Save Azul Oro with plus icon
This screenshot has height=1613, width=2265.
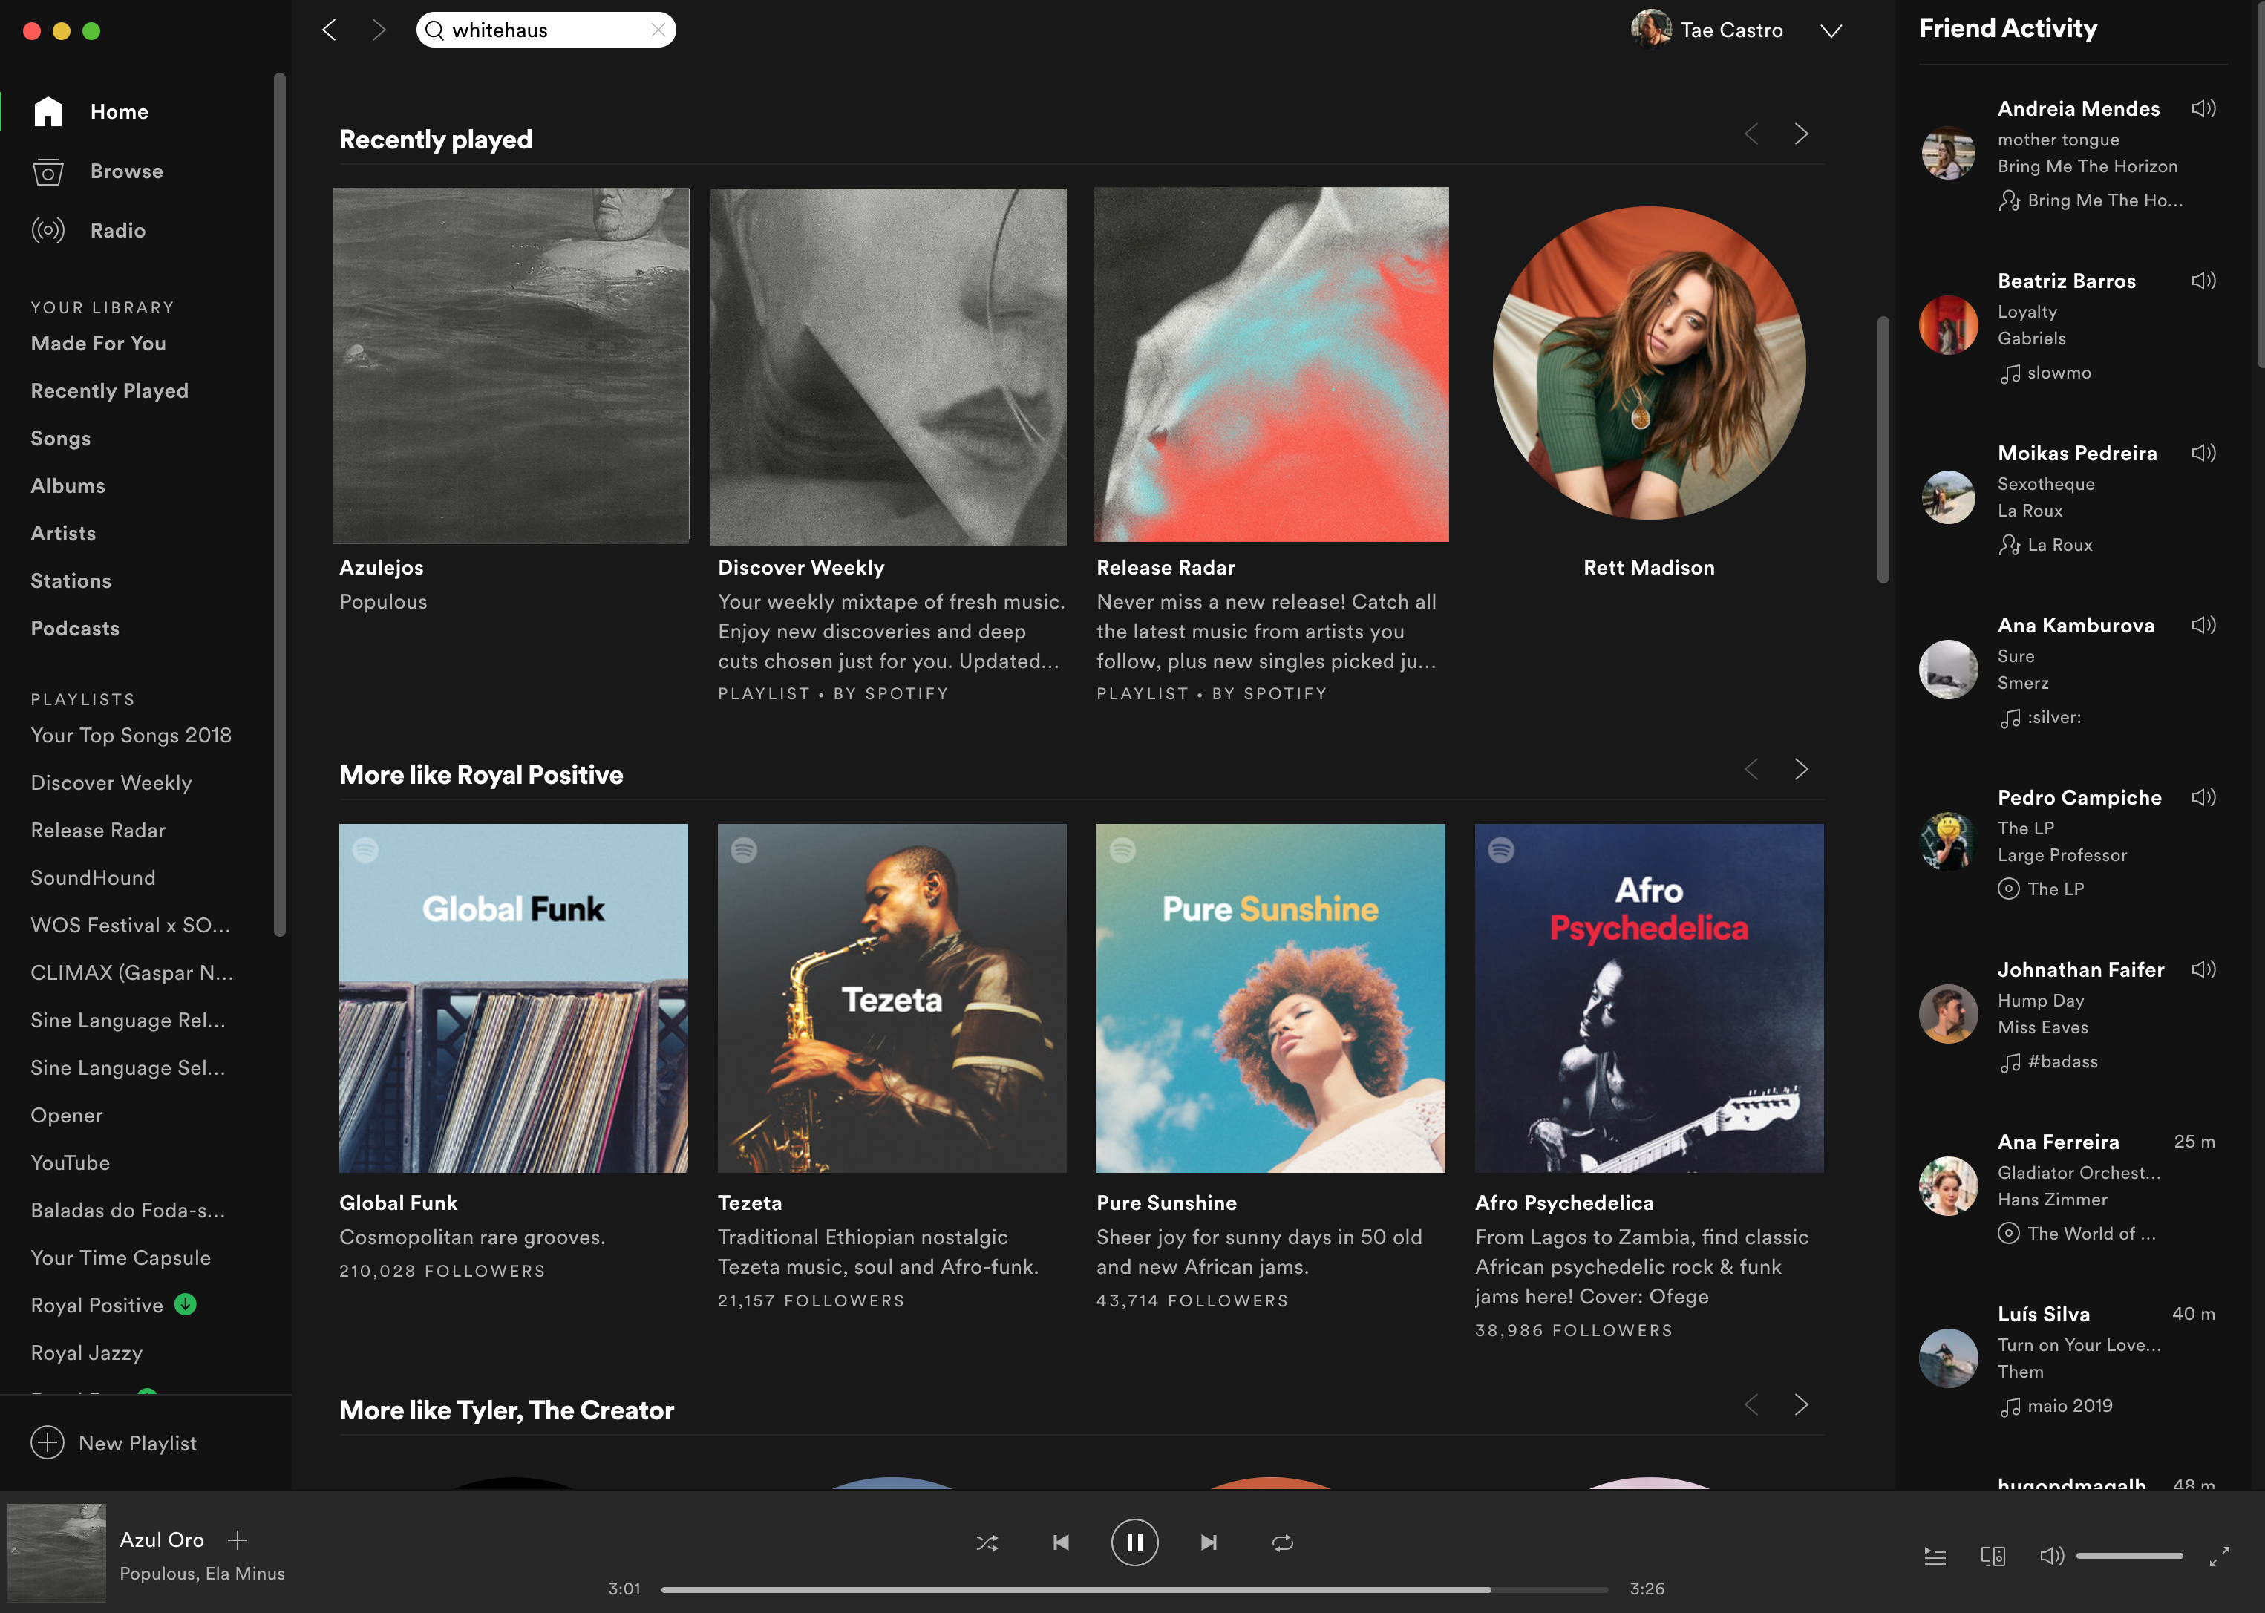tap(238, 1540)
